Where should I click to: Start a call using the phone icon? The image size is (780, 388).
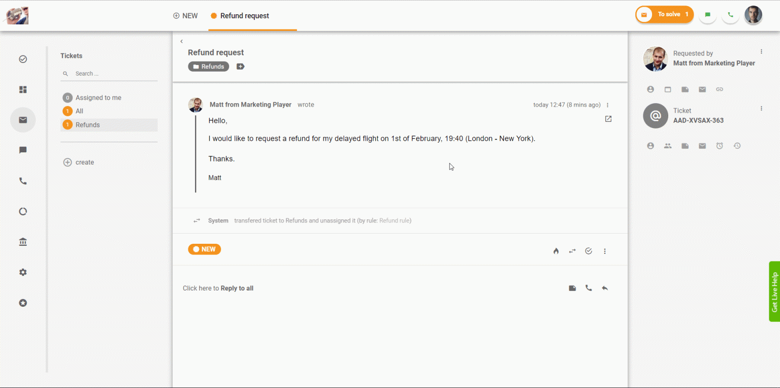coord(589,288)
